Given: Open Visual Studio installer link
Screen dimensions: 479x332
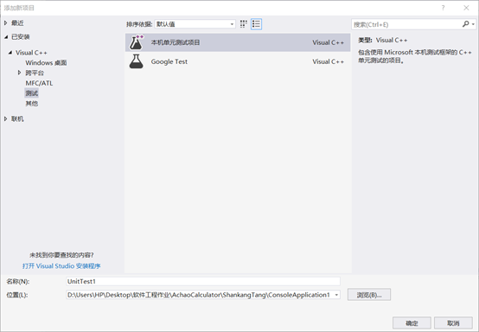Looking at the screenshot, I should 61,266.
